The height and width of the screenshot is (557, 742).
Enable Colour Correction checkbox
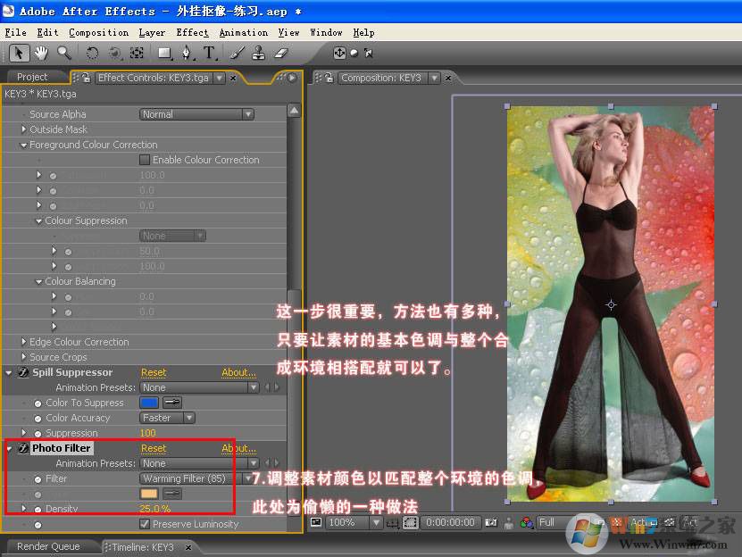point(145,160)
